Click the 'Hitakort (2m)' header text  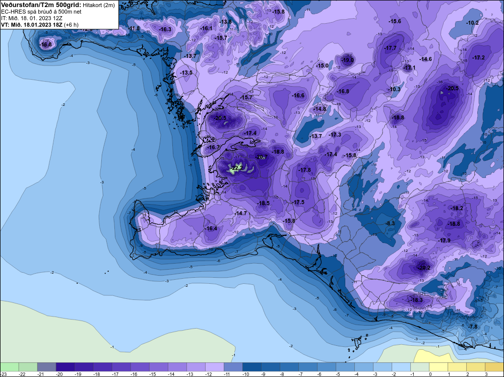pos(99,5)
